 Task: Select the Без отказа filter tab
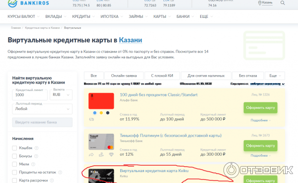[x=248, y=76]
